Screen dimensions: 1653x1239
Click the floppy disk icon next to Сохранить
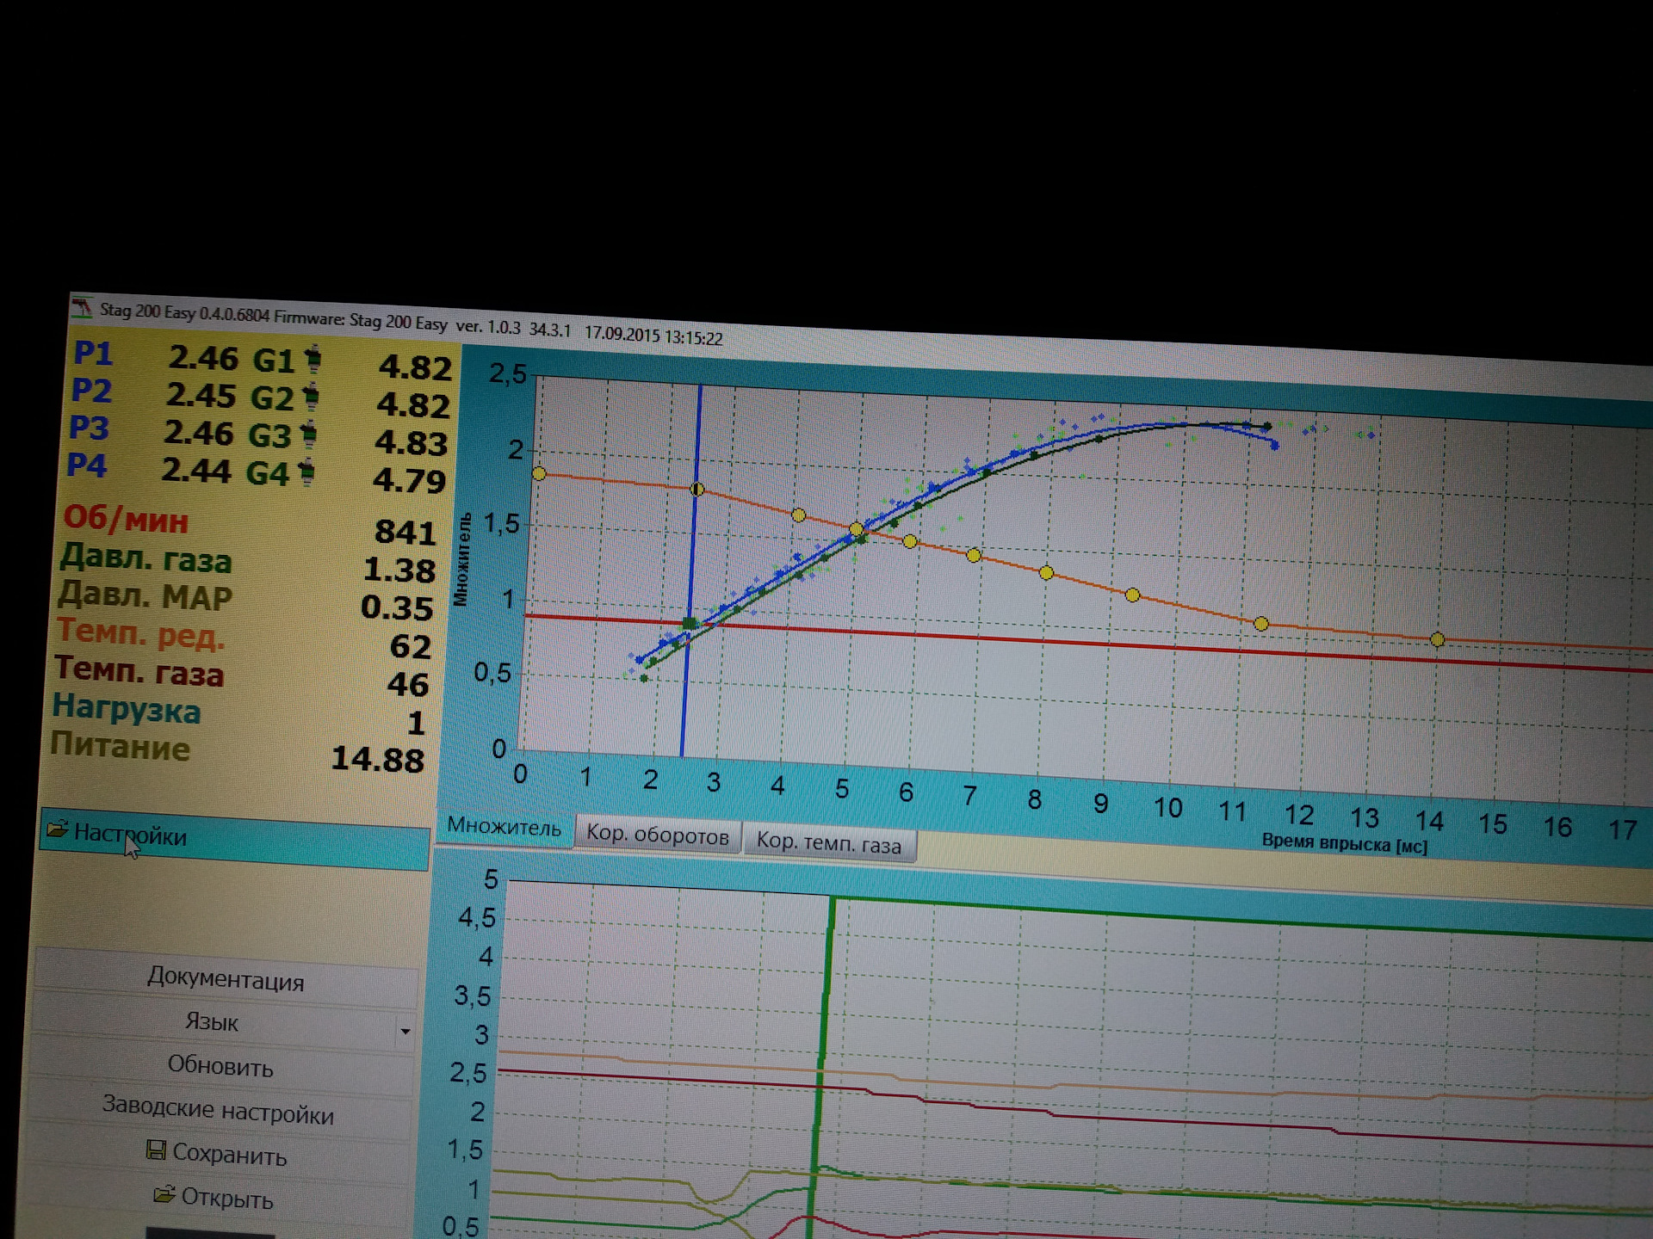pos(157,1150)
